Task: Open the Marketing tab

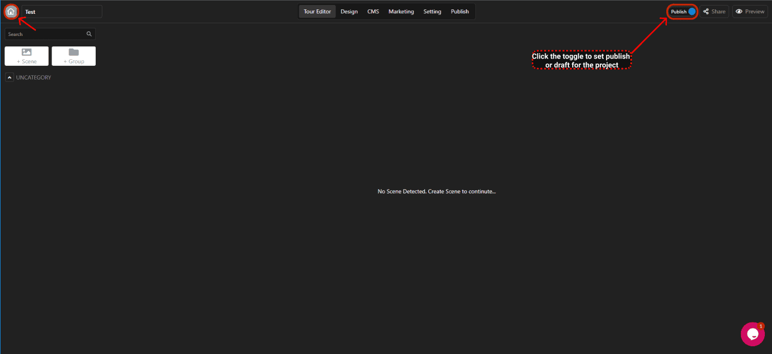Action: tap(401, 12)
